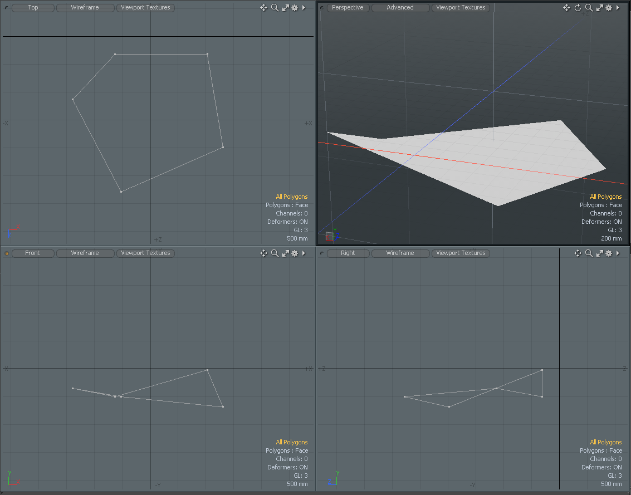
Task: Open the Advanced shading style dropdown
Action: (x=400, y=8)
